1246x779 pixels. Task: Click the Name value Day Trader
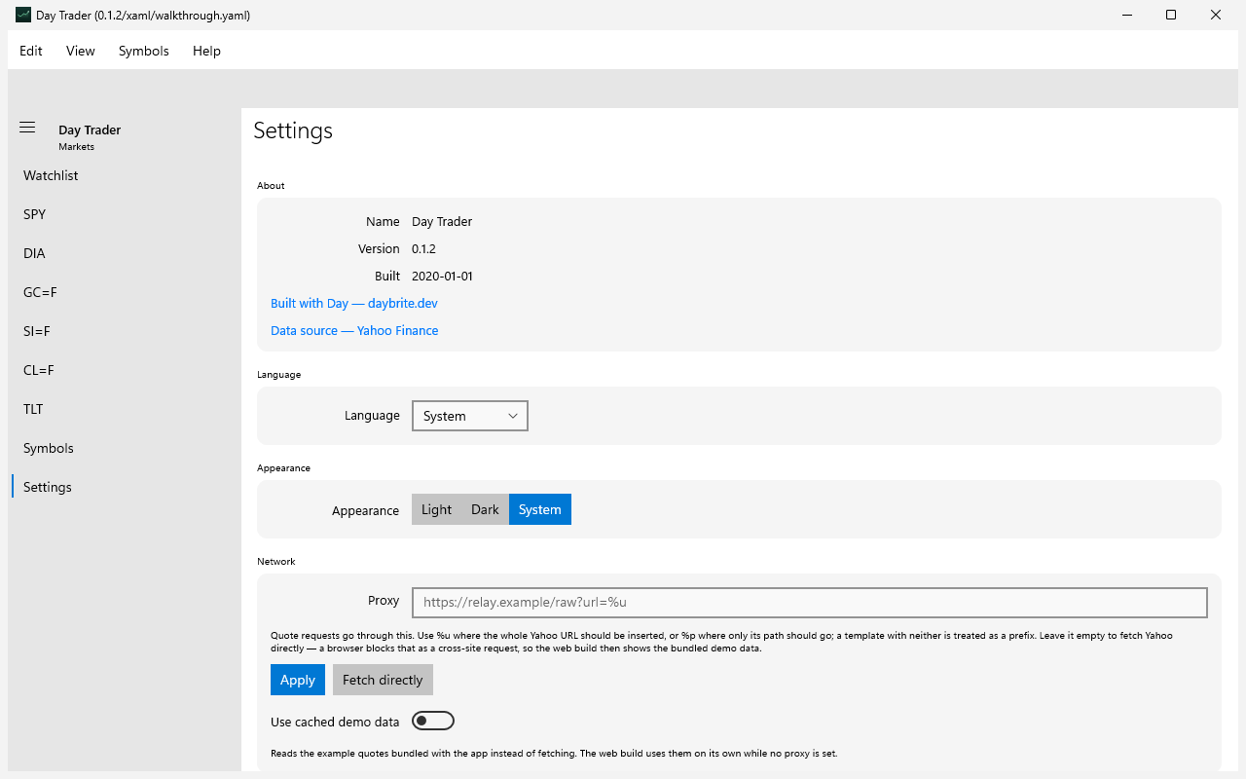442,221
